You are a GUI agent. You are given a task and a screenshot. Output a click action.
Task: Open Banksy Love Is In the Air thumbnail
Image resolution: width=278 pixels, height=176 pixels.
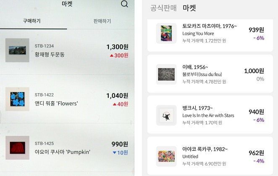pyautogui.click(x=166, y=116)
